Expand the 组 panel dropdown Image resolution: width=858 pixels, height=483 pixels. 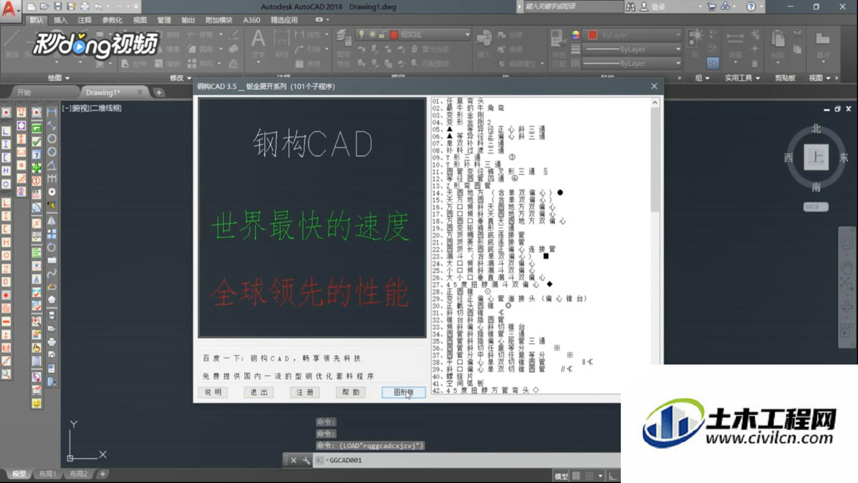pos(702,78)
